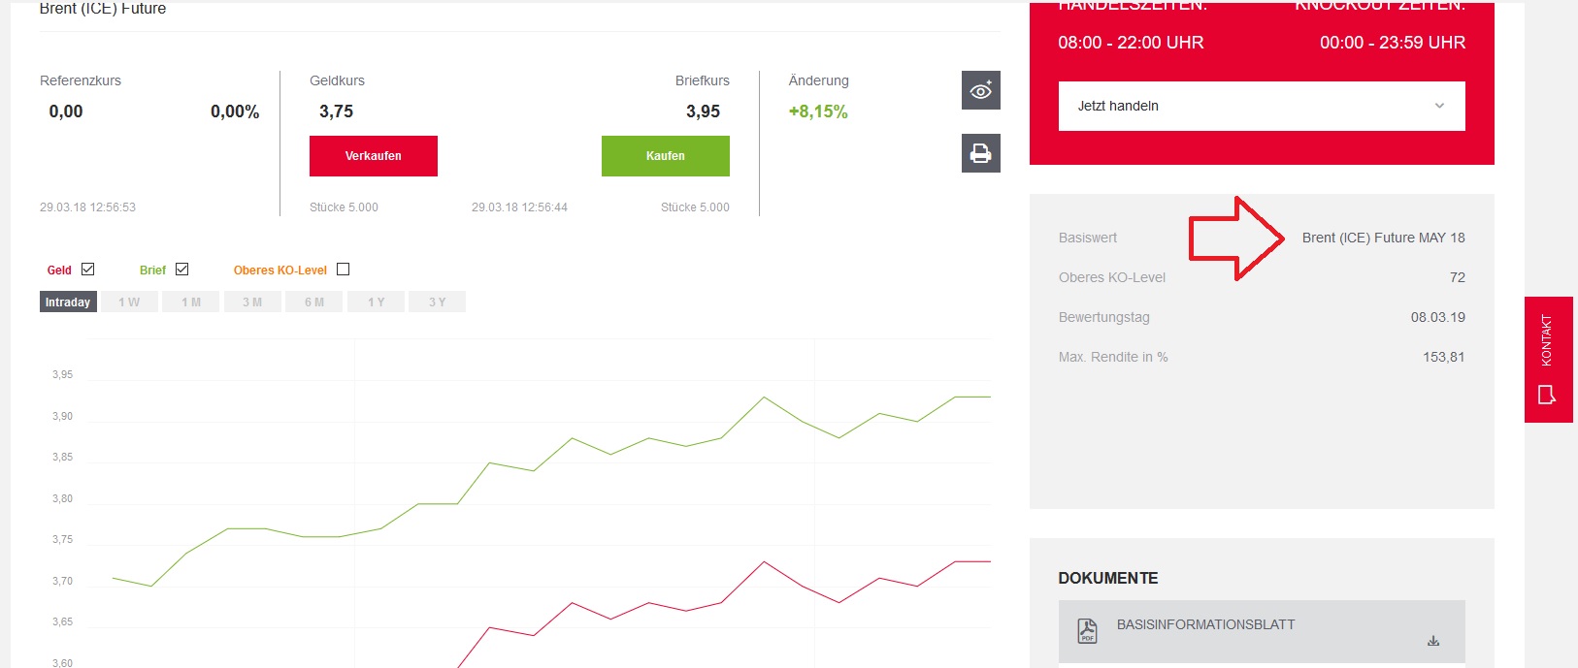This screenshot has height=668, width=1578.
Task: Click the Max. Rendite value 153,81
Action: coord(1444,357)
